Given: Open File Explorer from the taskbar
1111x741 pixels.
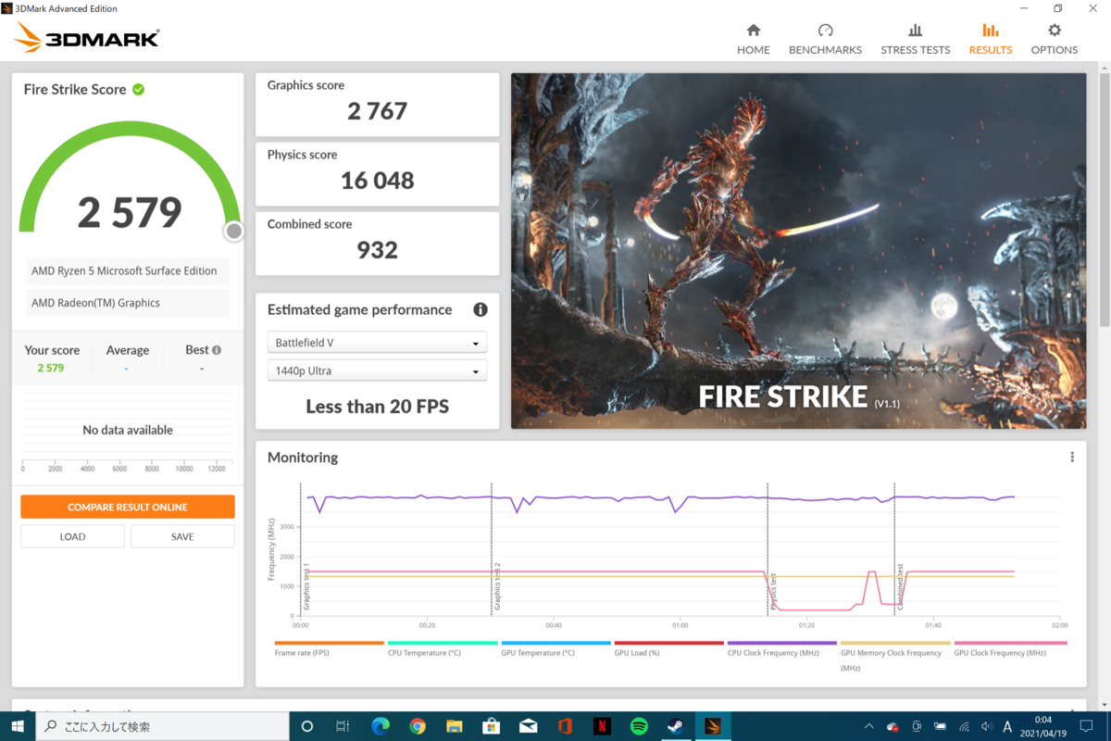Looking at the screenshot, I should pyautogui.click(x=455, y=726).
